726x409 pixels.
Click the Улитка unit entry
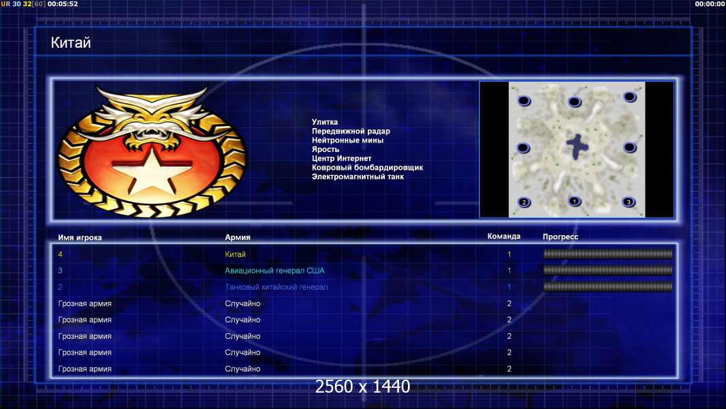[x=325, y=122]
